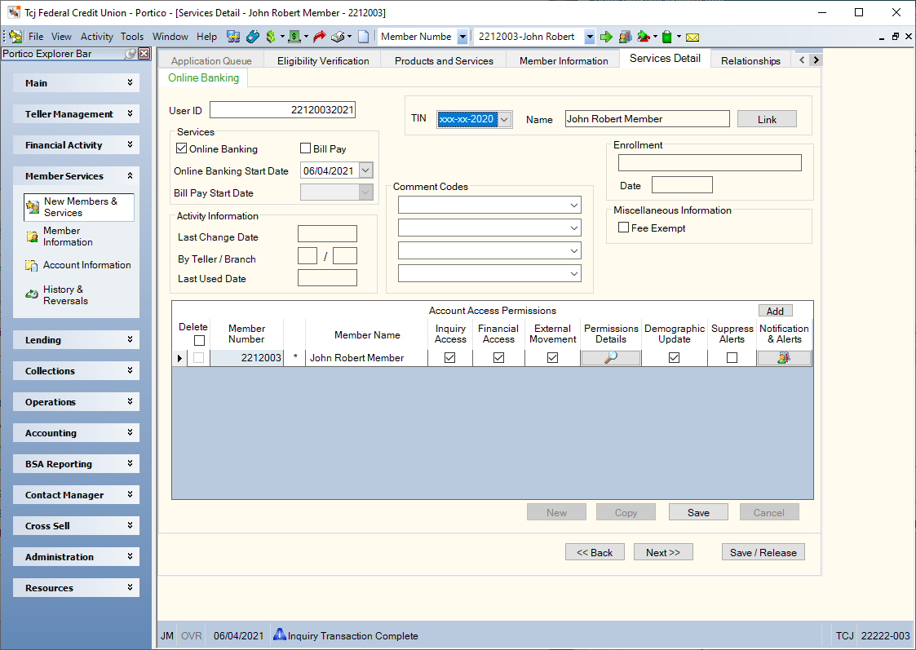Click the Add button in Account Access Permissions
Screen dimensions: 916x650
click(x=775, y=312)
